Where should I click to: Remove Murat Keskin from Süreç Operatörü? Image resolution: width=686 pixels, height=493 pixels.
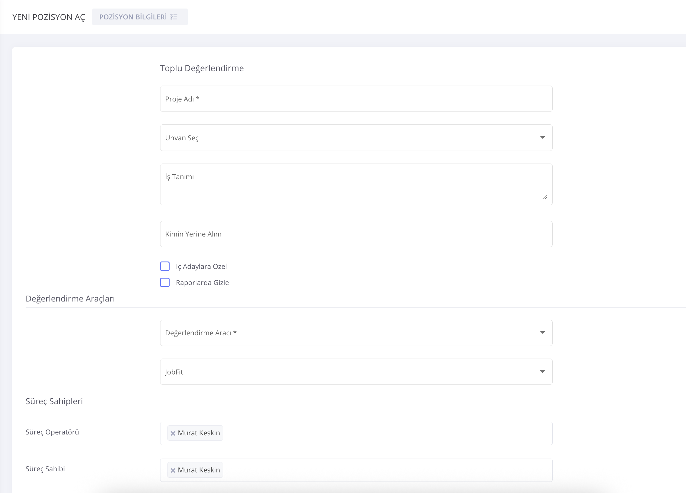(173, 433)
